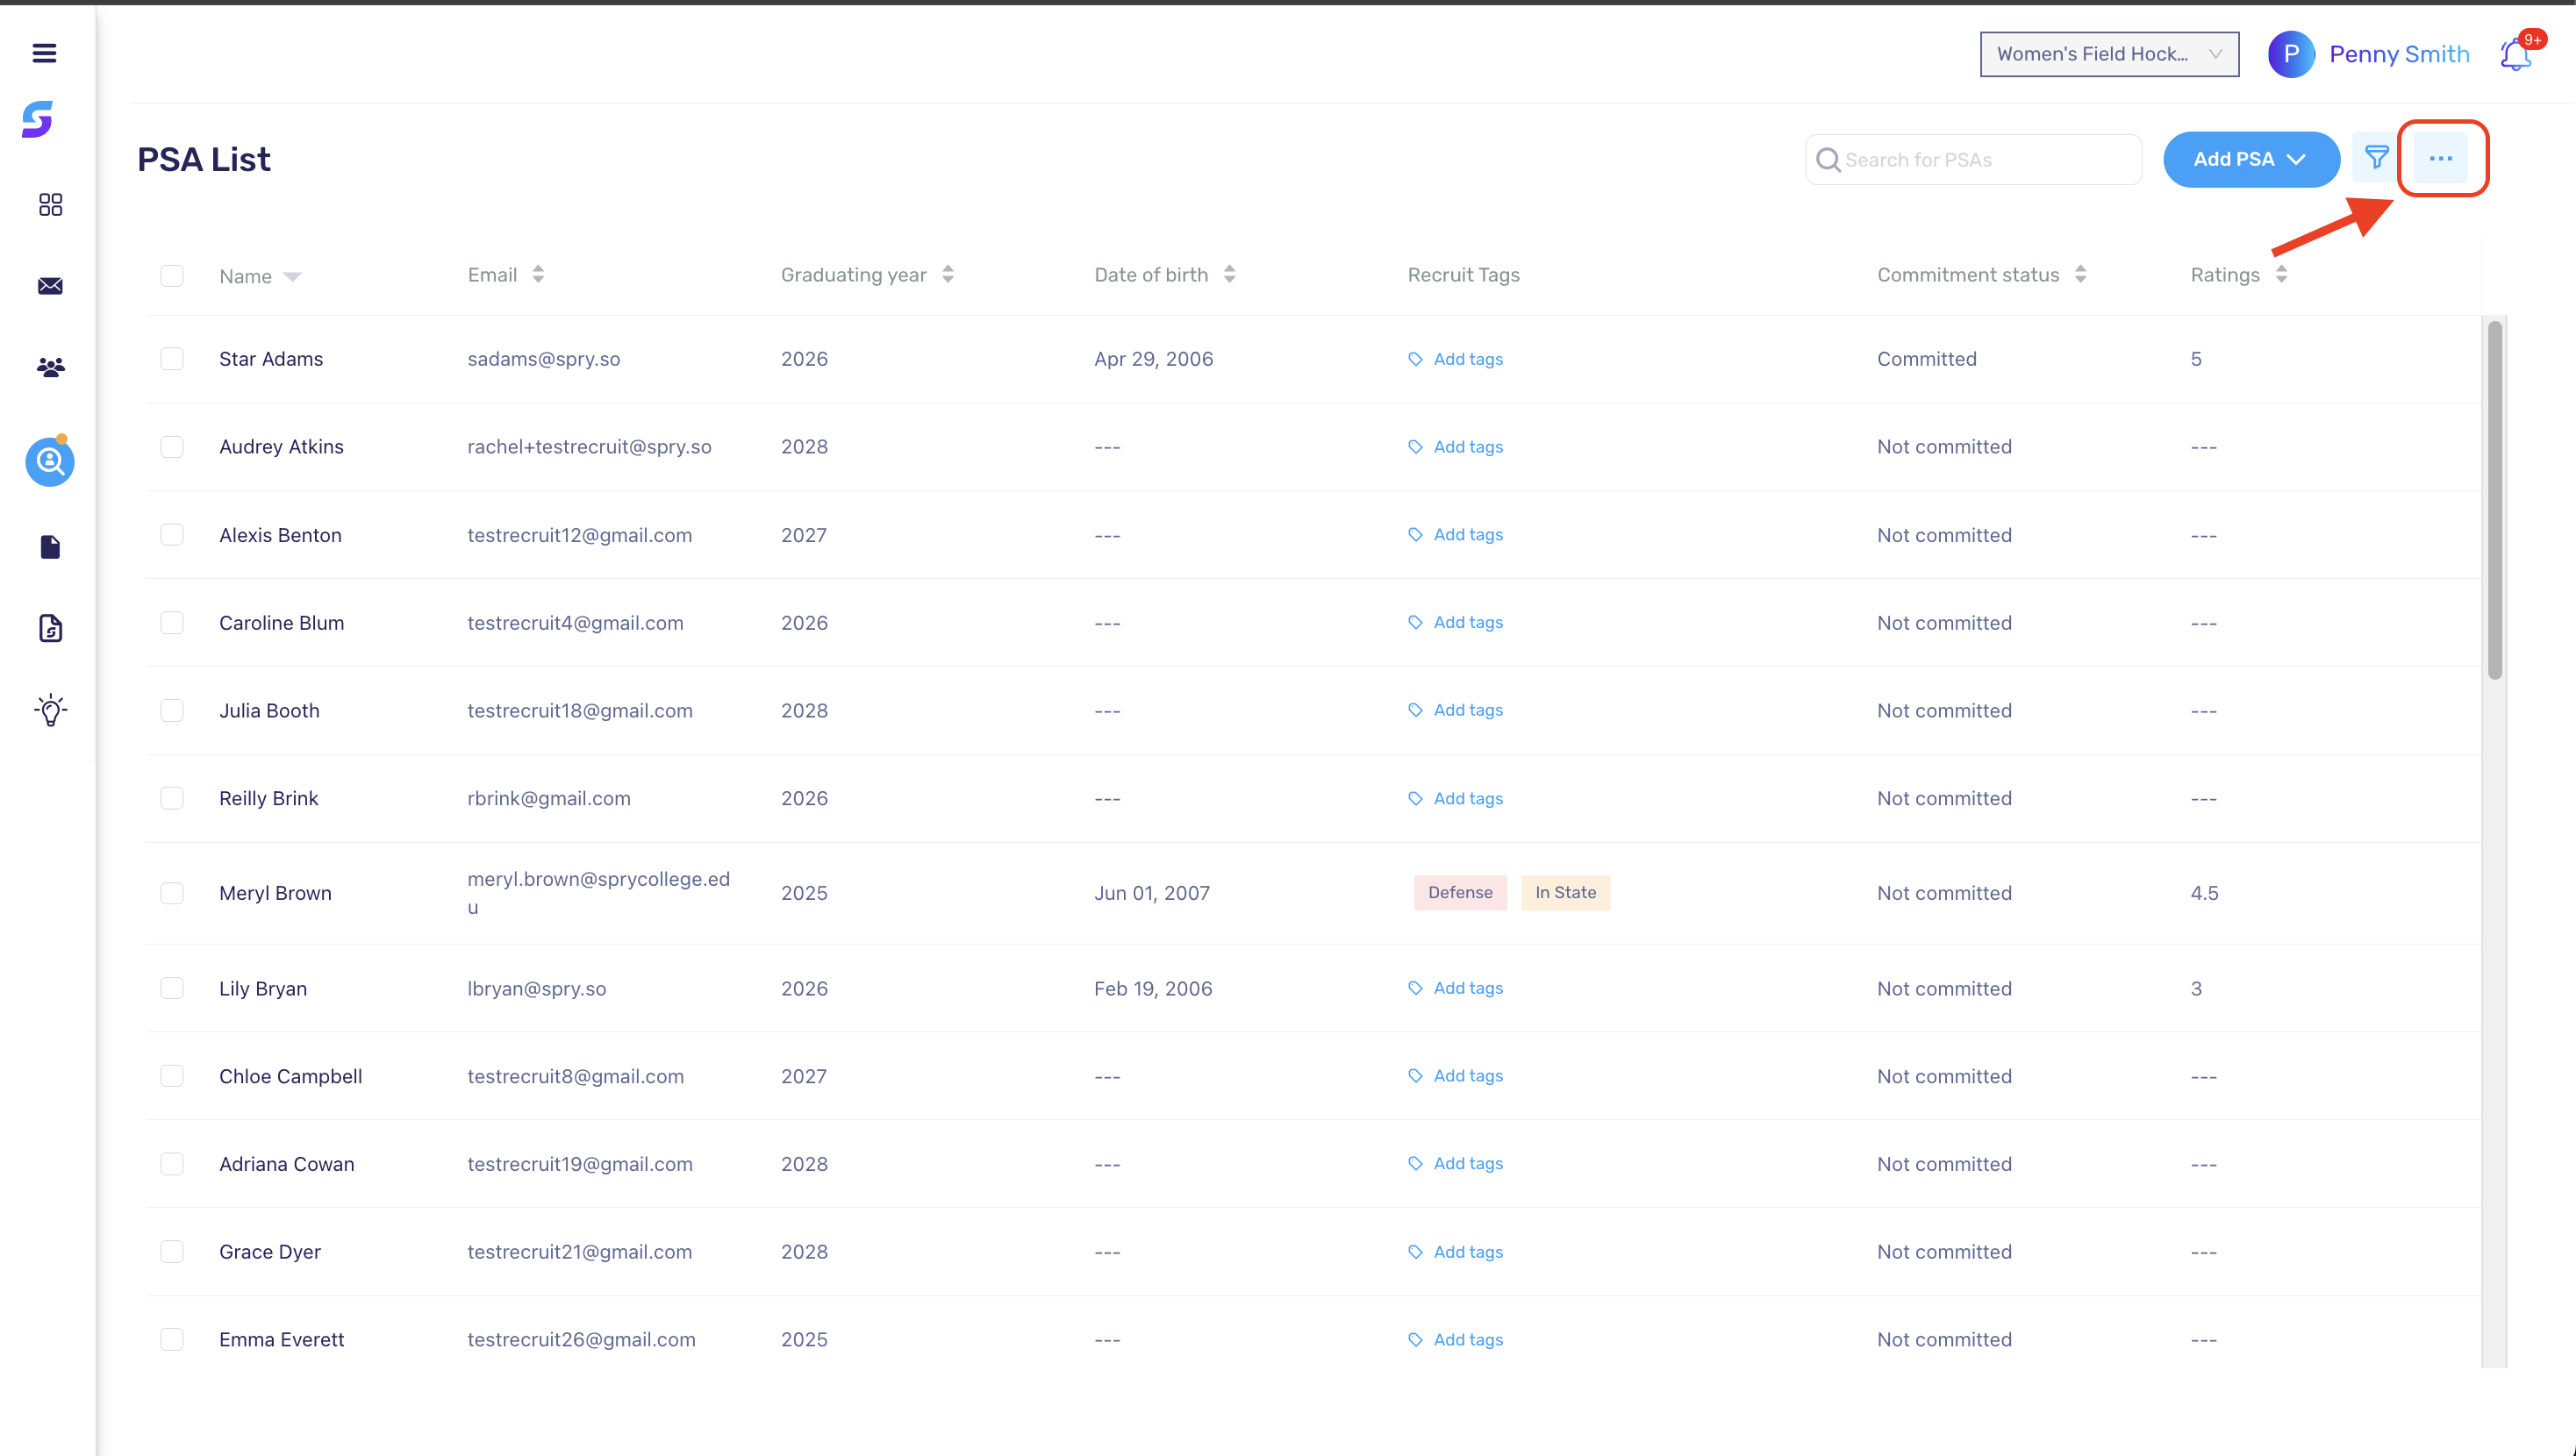Open the dashboard grid icon in sidebar

pos(50,205)
